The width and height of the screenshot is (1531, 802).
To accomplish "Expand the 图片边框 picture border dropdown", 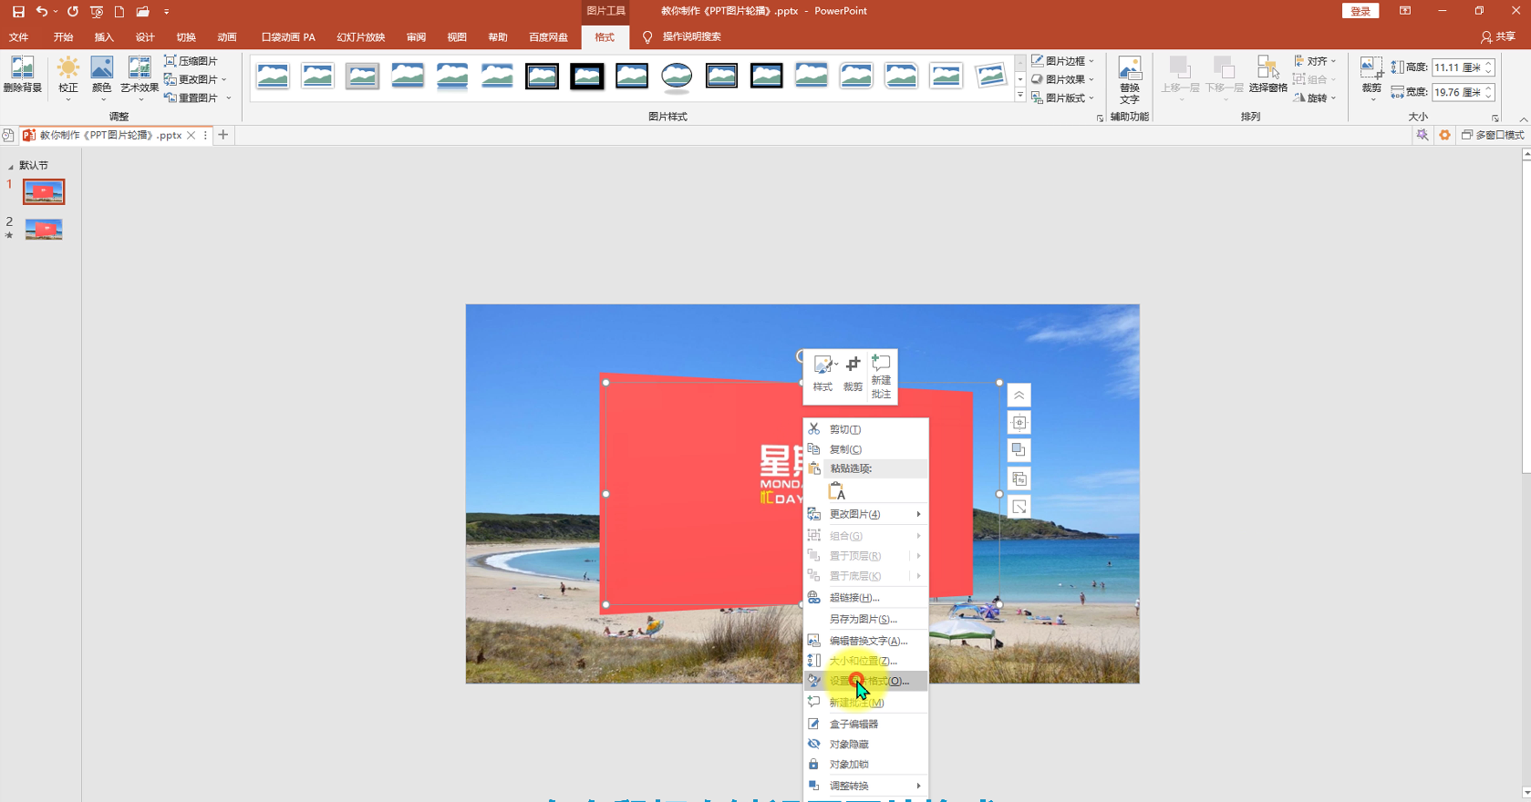I will [1063, 61].
